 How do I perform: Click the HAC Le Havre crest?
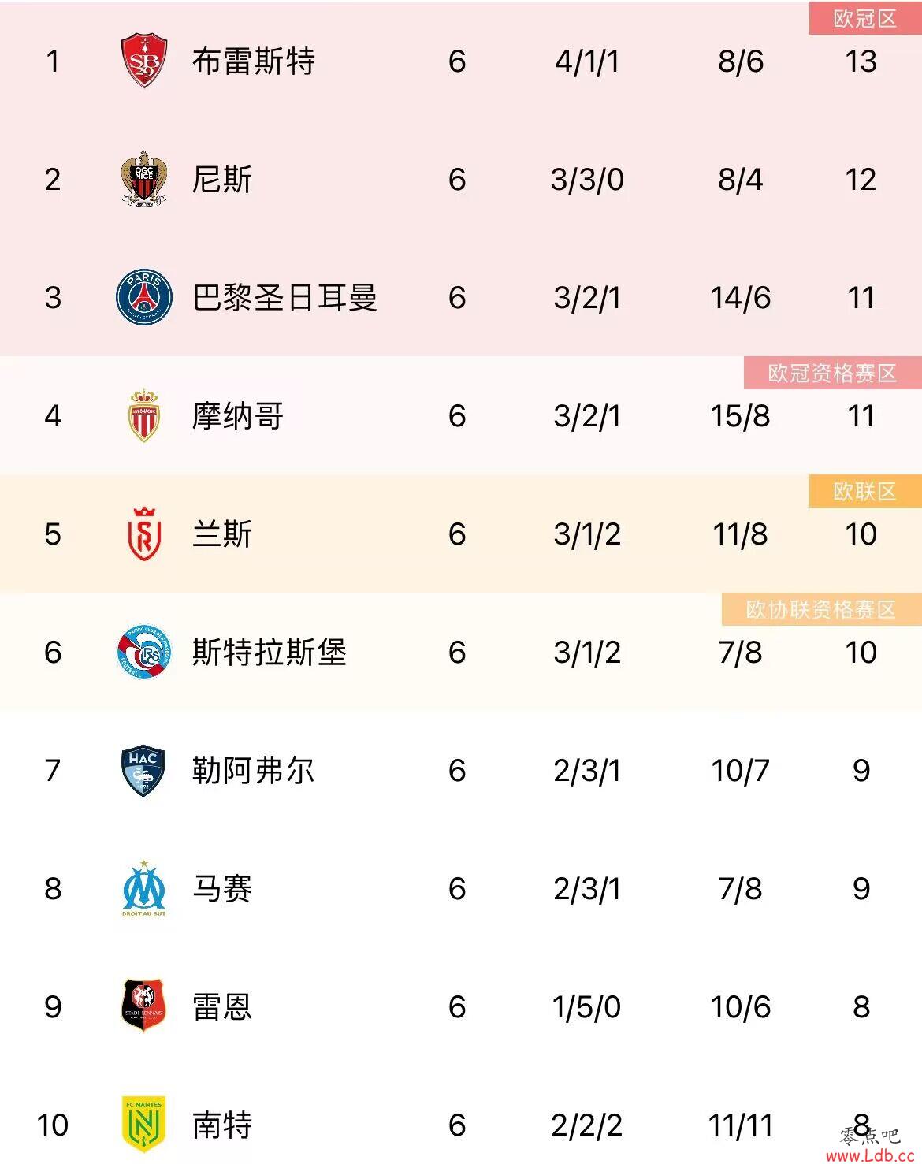point(143,771)
